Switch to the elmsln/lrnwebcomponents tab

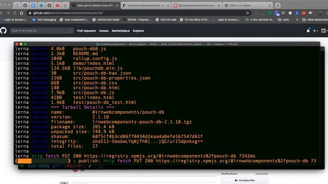[146, 6]
